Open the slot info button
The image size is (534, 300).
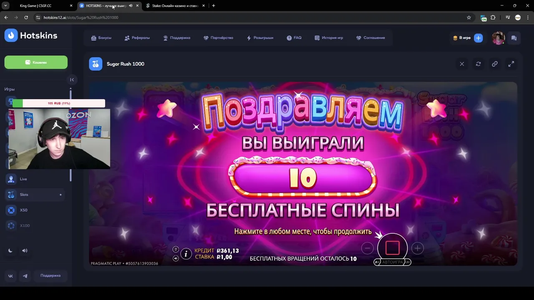tap(186, 253)
